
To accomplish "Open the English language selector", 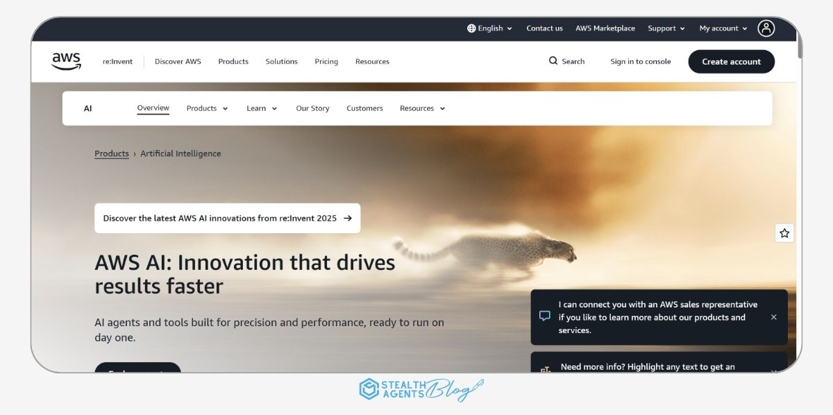I will tap(489, 28).
